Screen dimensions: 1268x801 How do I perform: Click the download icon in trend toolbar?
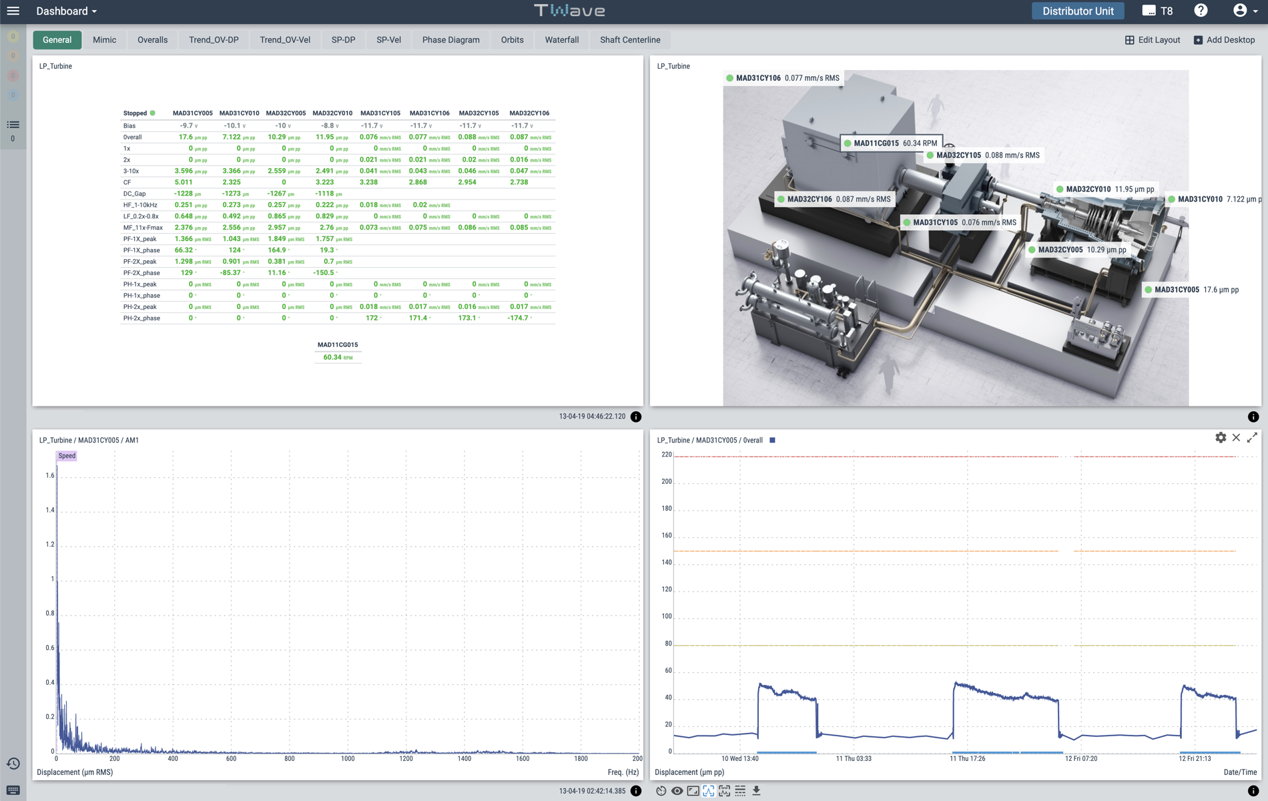(756, 790)
